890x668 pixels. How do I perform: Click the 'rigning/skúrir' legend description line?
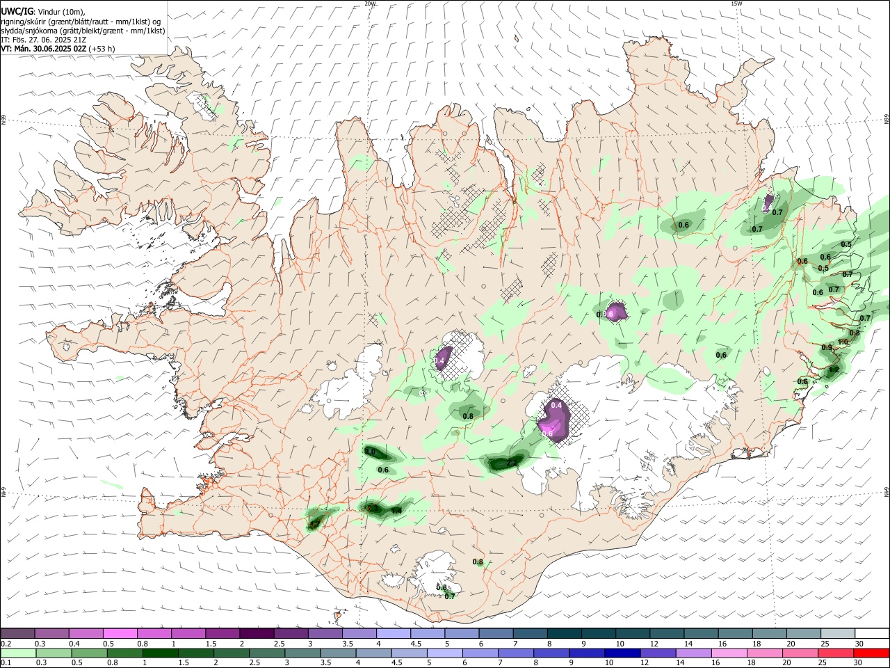pos(81,21)
